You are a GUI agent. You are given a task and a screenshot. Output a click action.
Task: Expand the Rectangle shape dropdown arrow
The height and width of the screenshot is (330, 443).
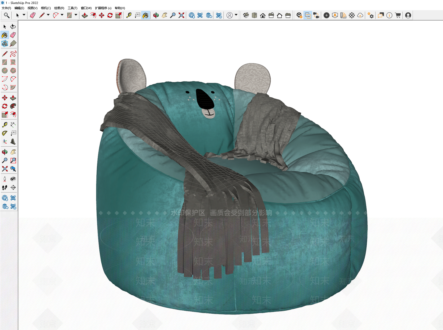pyautogui.click(x=76, y=15)
